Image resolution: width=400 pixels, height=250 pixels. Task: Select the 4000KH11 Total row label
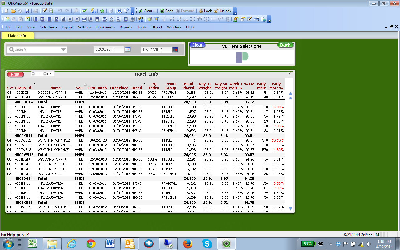(x=24, y=136)
